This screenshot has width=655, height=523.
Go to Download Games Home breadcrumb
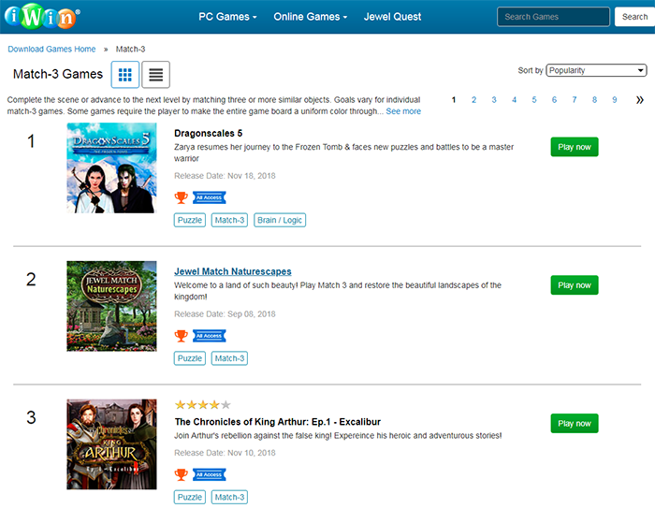tap(51, 49)
